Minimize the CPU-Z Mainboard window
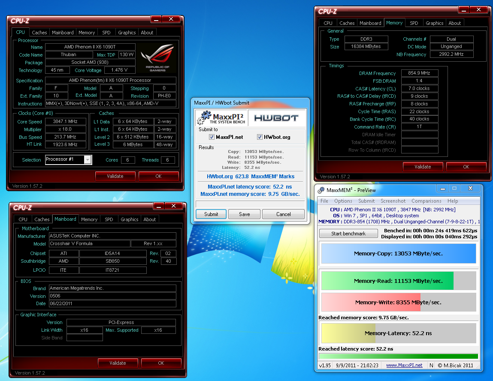Viewport: 493px width, 381px height. (158, 207)
